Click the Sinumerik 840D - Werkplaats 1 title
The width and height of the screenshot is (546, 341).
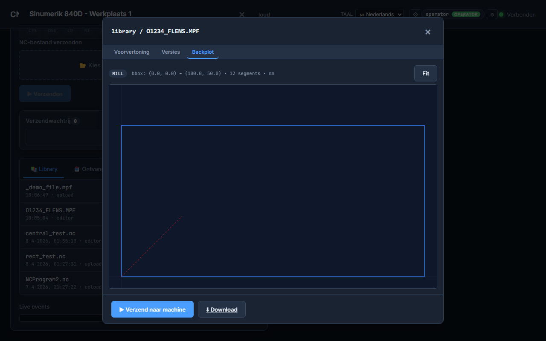81,14
